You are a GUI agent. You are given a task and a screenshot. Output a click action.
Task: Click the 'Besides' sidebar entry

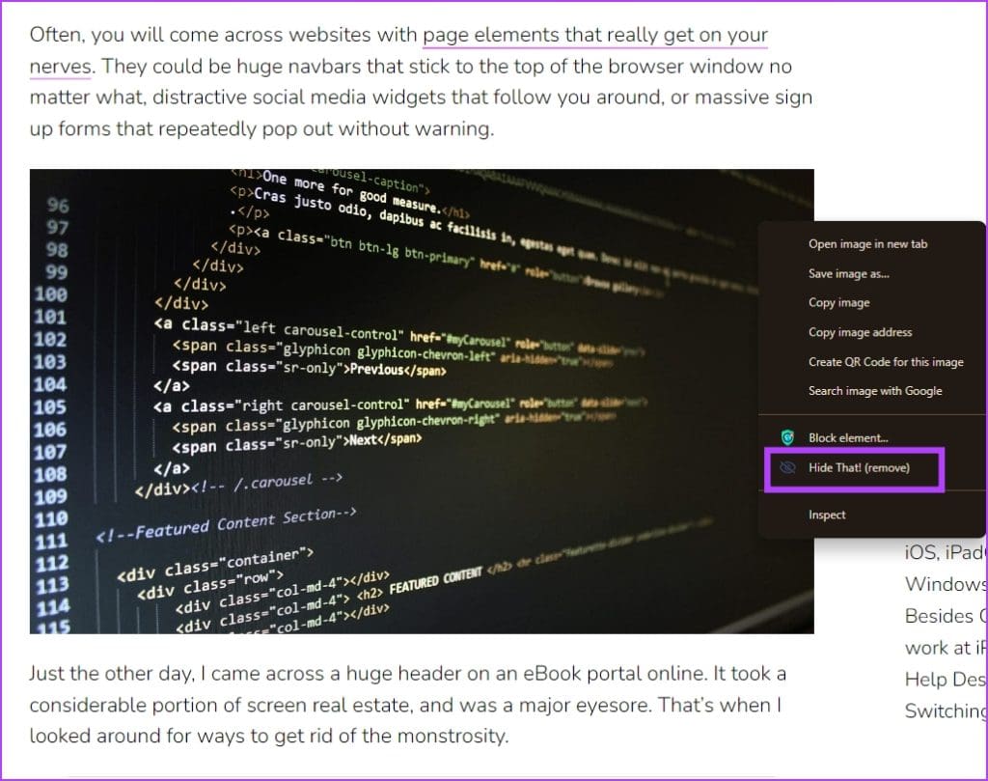click(x=942, y=616)
